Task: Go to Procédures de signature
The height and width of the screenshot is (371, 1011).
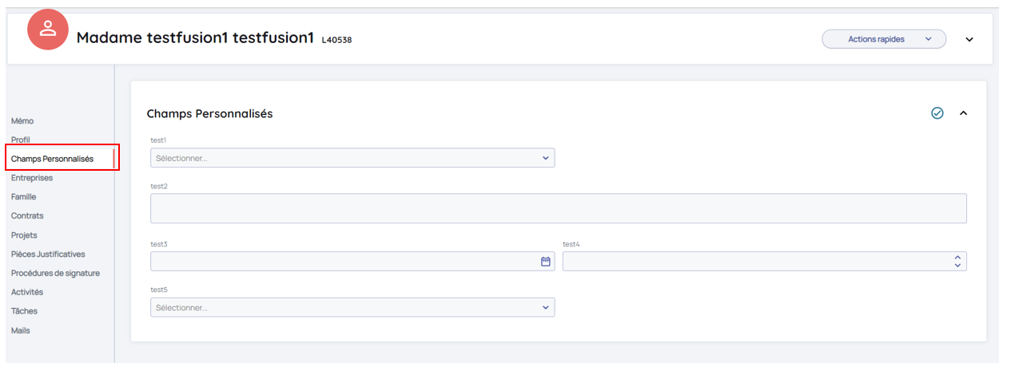Action: [55, 273]
